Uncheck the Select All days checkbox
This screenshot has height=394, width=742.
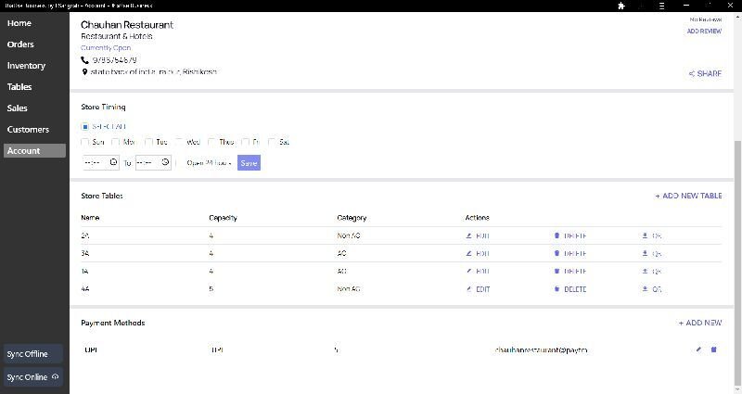(85, 126)
